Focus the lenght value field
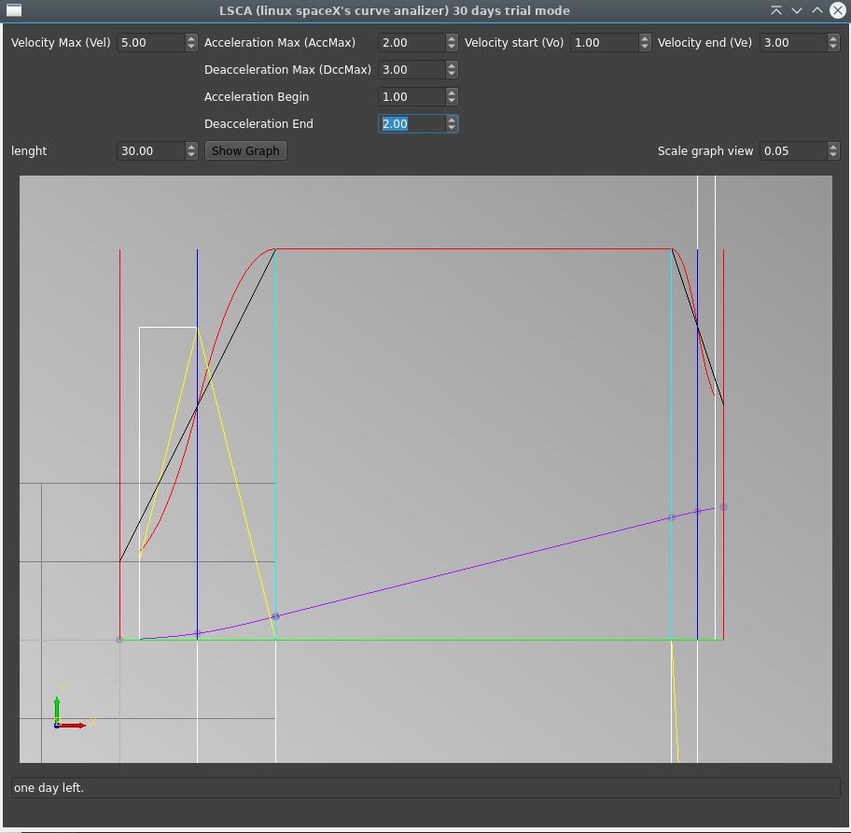 tap(151, 150)
